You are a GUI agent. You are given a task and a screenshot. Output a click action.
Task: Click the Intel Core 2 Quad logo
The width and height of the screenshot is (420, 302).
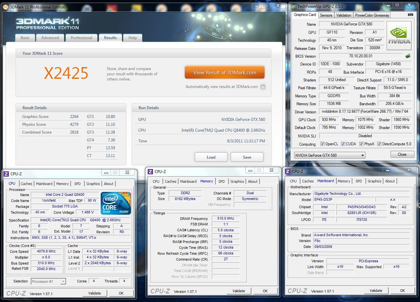click(x=116, y=203)
